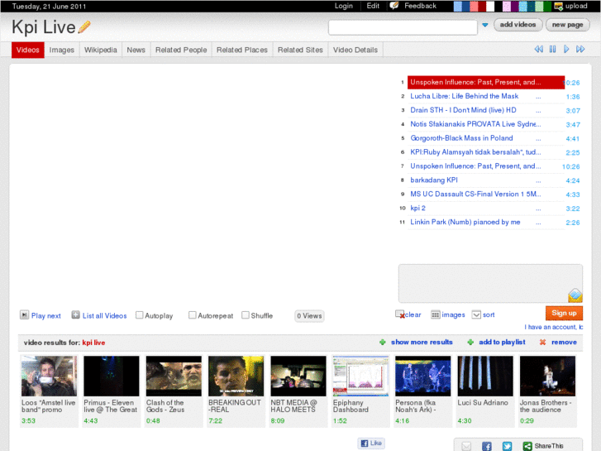Click the search input field
This screenshot has width=601, height=451.
pyautogui.click(x=403, y=27)
